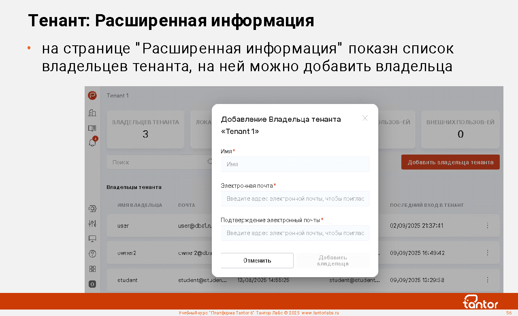Open the four-squares grid icon in sidebar

click(92, 269)
